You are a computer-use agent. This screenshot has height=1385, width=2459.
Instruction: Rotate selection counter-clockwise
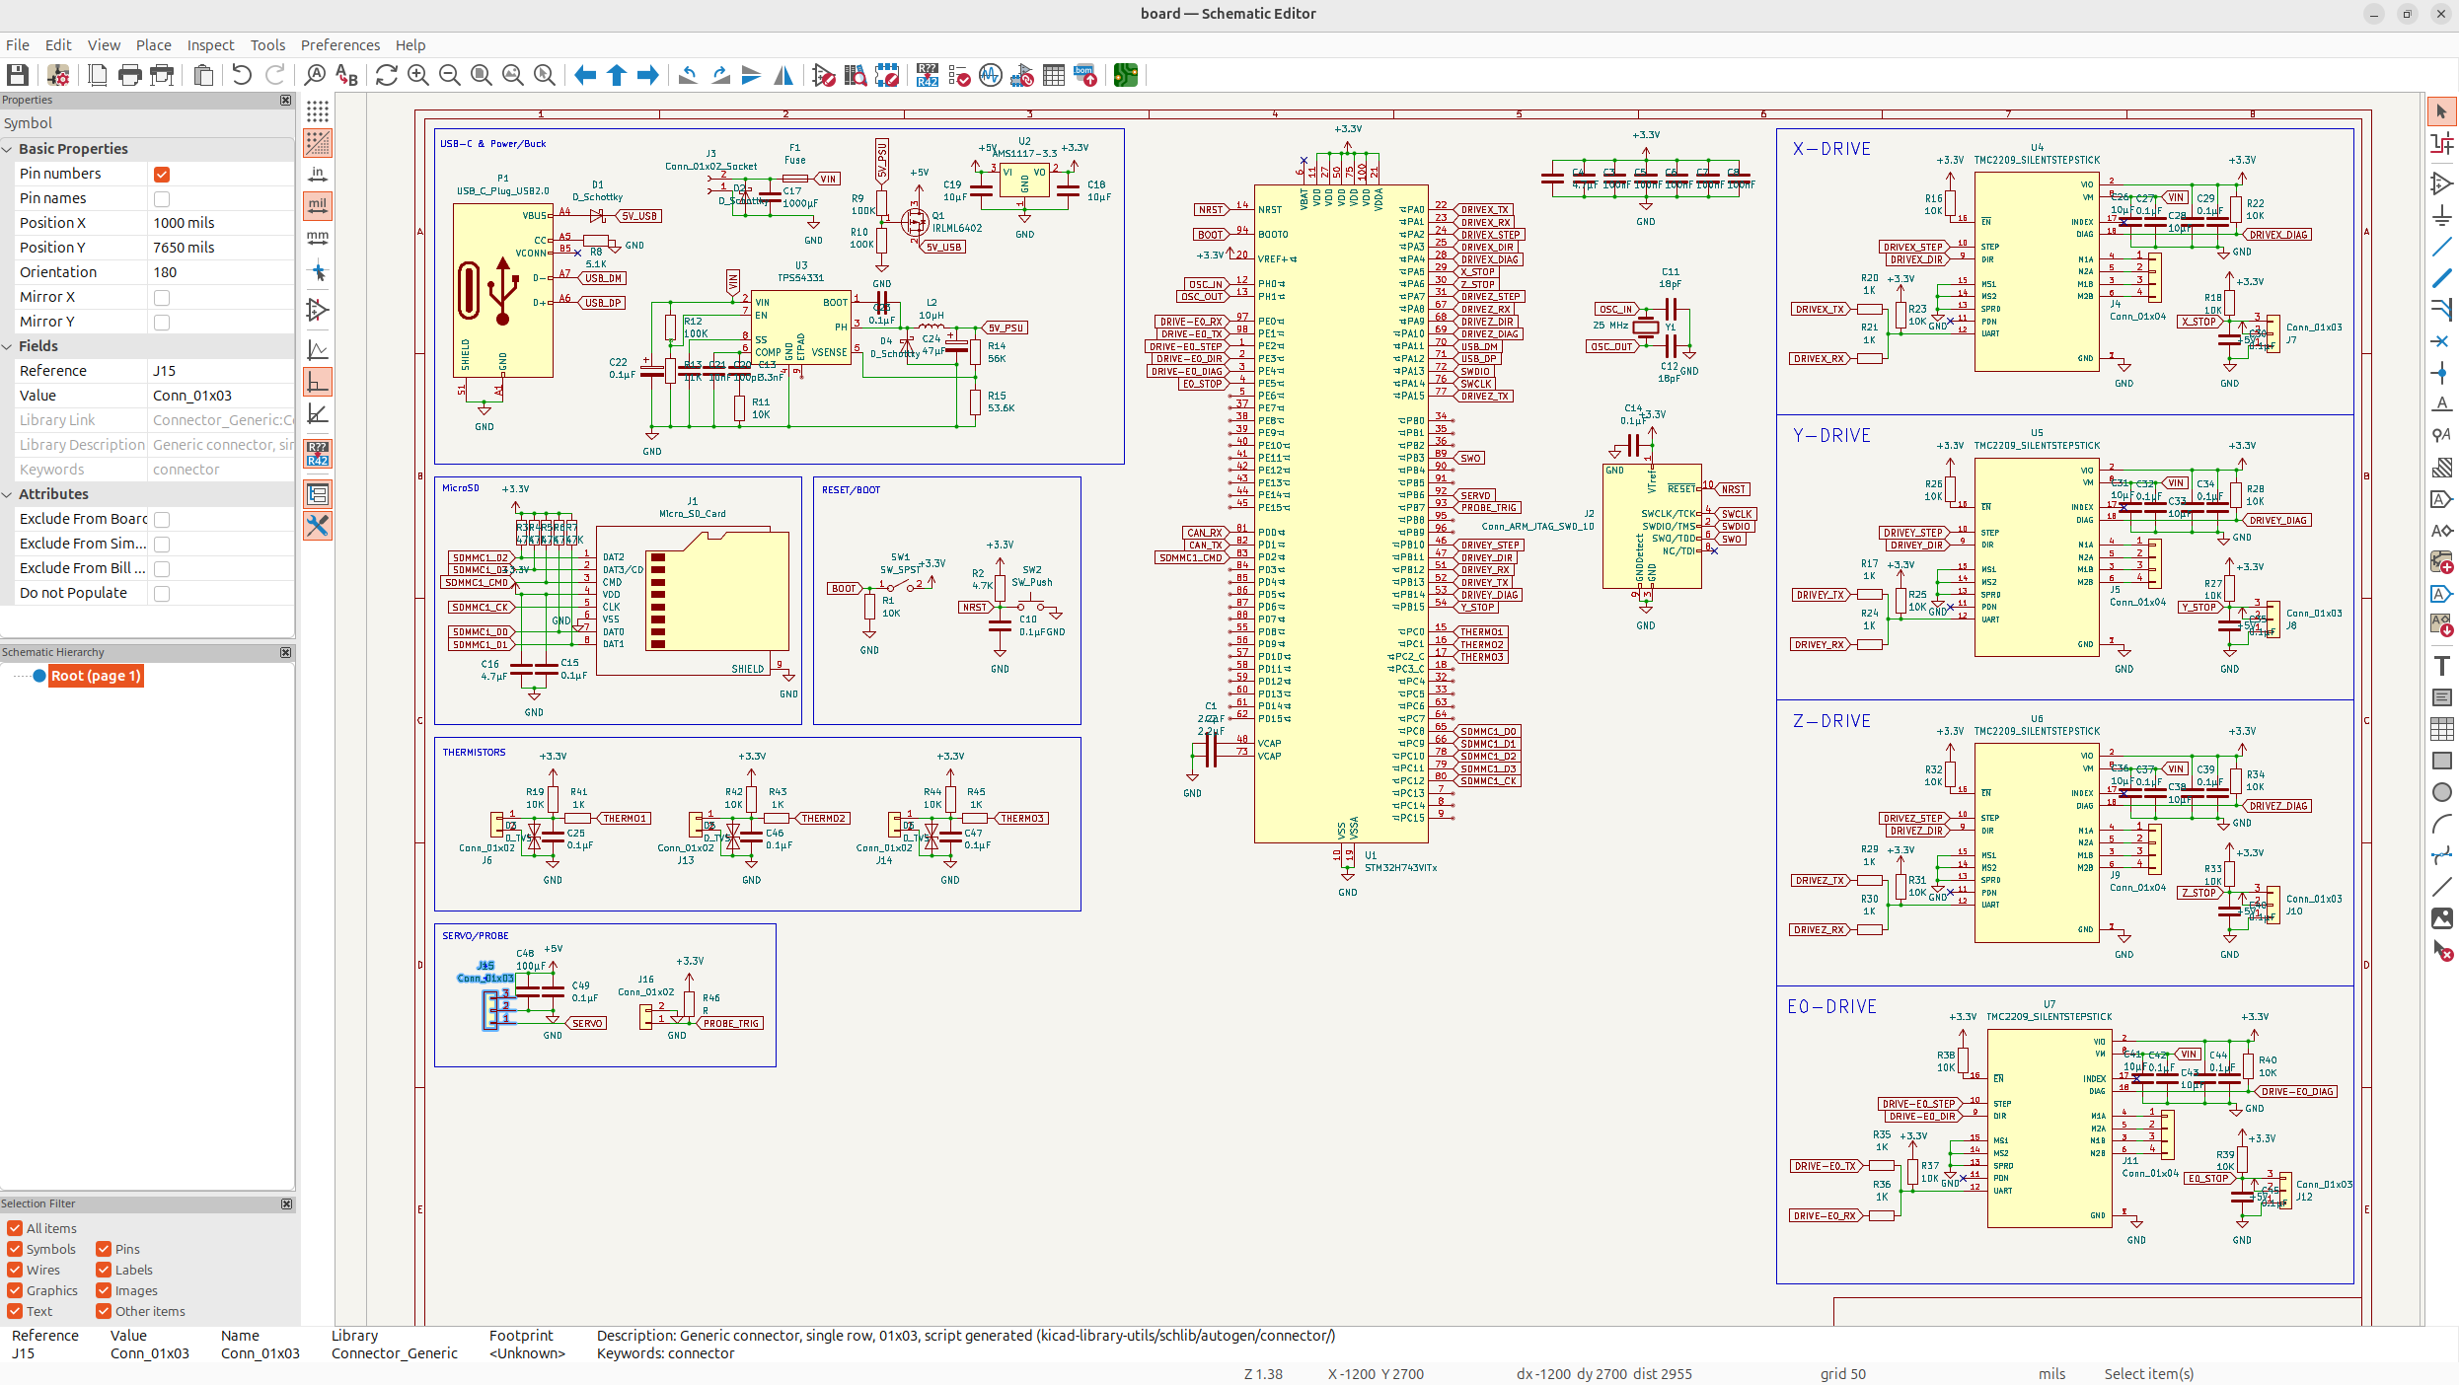coord(689,75)
